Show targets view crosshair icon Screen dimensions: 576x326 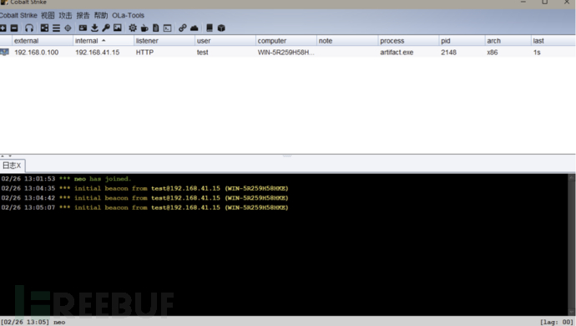click(x=68, y=28)
